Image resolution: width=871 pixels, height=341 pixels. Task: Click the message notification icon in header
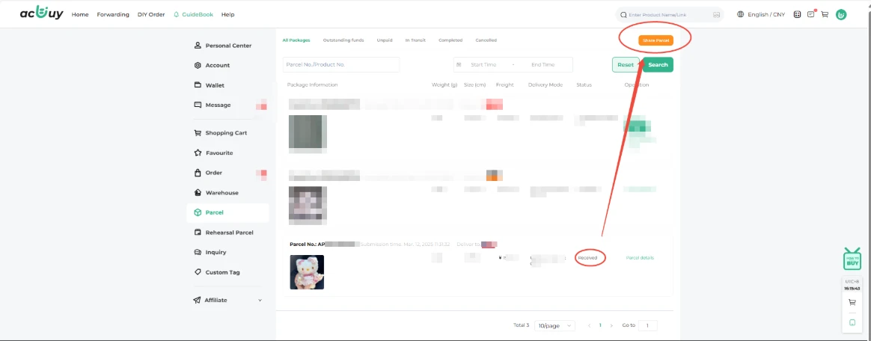click(x=811, y=14)
